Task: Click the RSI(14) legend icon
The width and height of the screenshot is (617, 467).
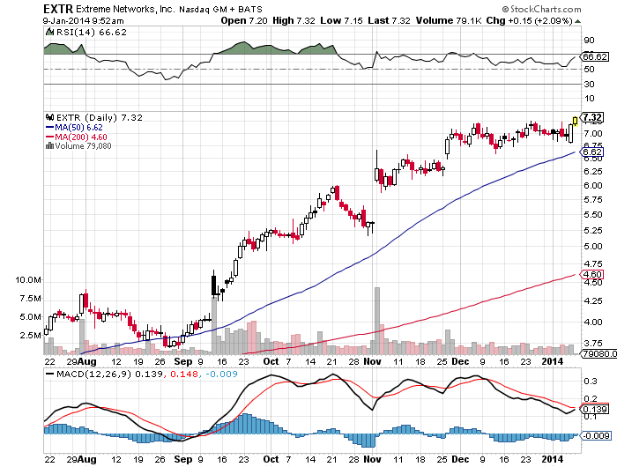Action: tap(49, 32)
